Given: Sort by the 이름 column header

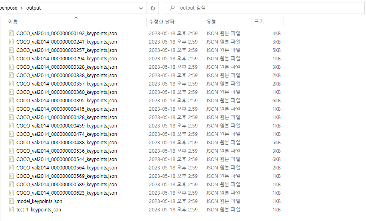Looking at the screenshot, I should [13, 22].
